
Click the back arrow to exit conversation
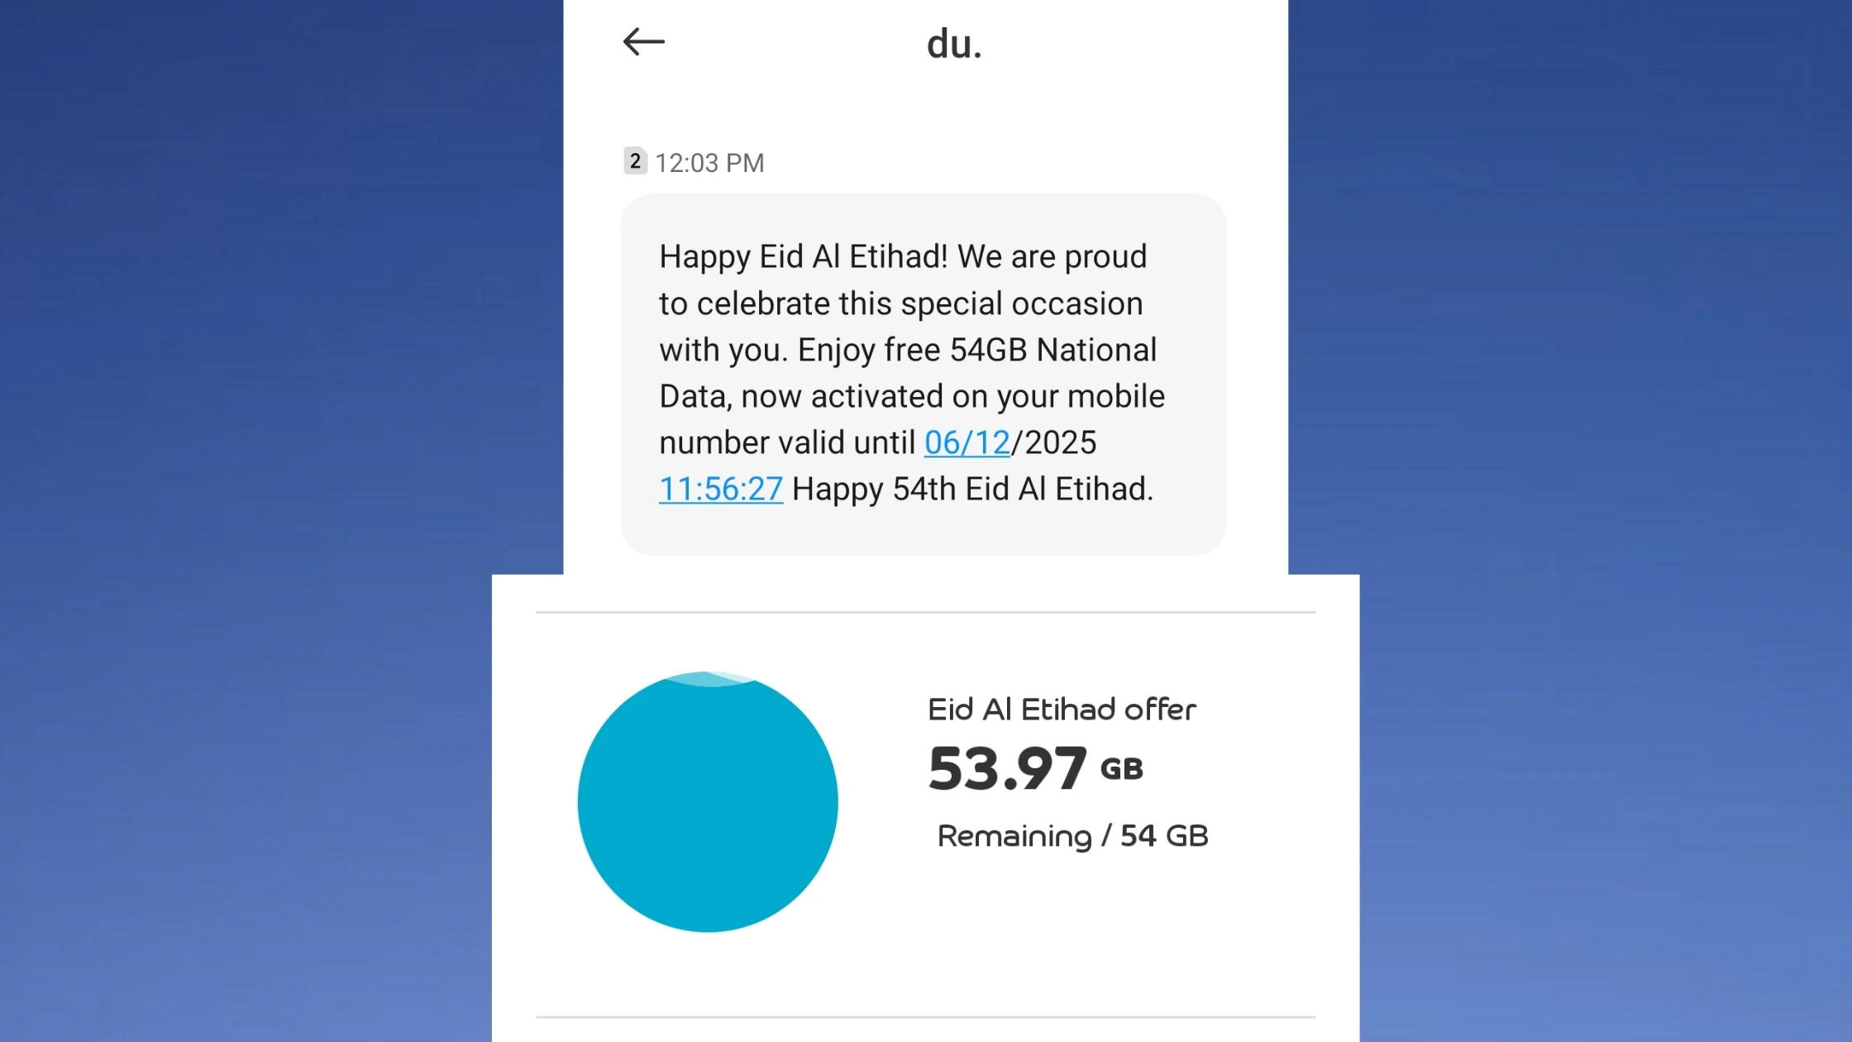(x=643, y=41)
